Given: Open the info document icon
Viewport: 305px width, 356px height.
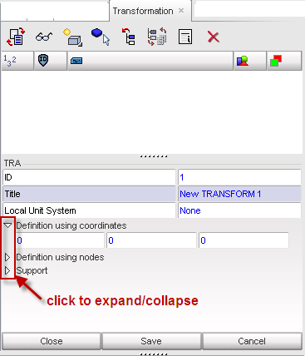Looking at the screenshot, I should click(x=185, y=37).
